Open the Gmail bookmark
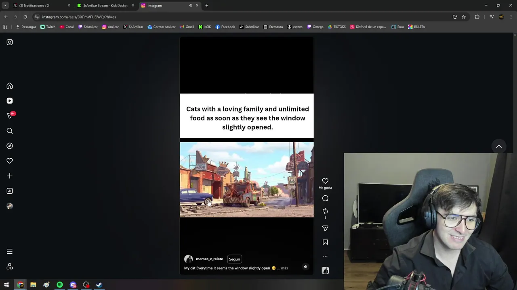This screenshot has height=290, width=517. (187, 27)
